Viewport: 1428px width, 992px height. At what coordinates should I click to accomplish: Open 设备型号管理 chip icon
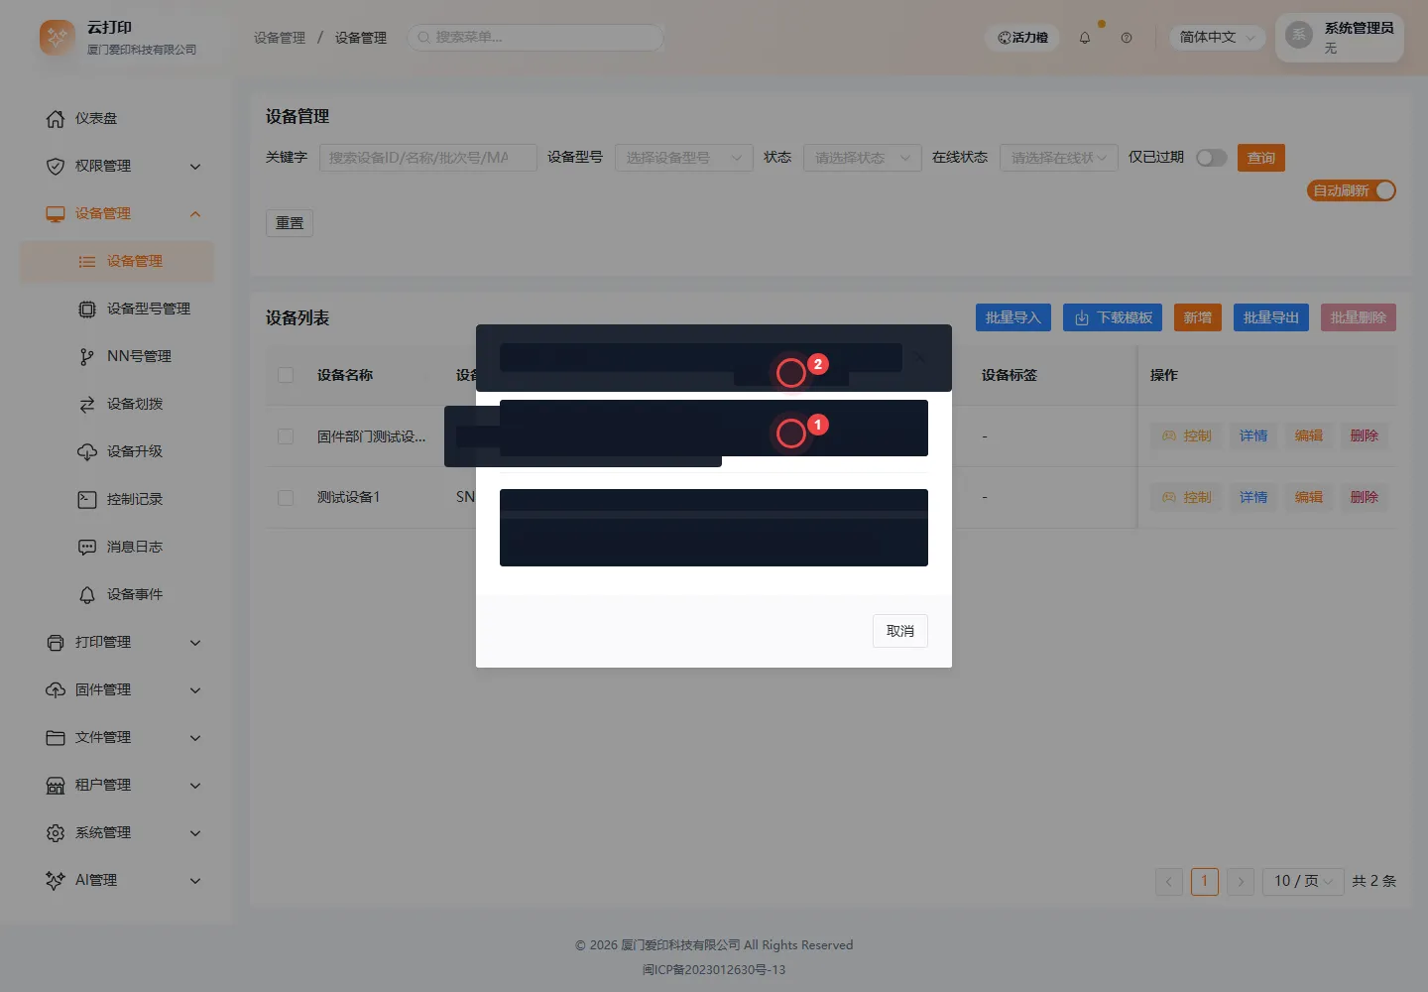pyautogui.click(x=87, y=309)
